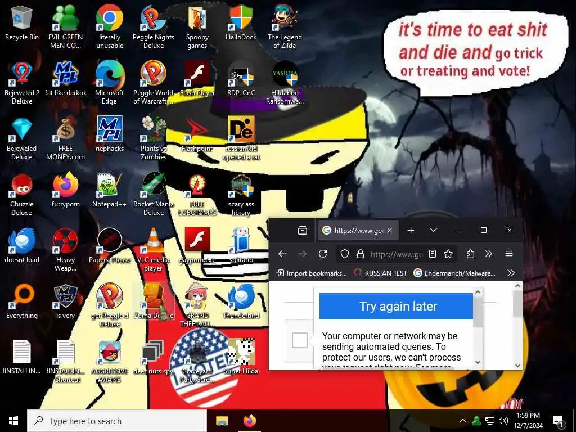
Task: Launch Bejeweled 2 Deluxe icon
Action: (22, 83)
